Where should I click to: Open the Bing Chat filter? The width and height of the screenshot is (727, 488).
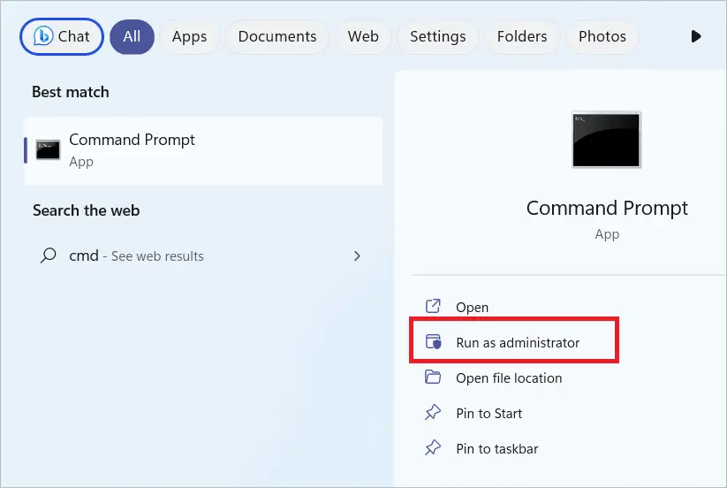(x=62, y=36)
